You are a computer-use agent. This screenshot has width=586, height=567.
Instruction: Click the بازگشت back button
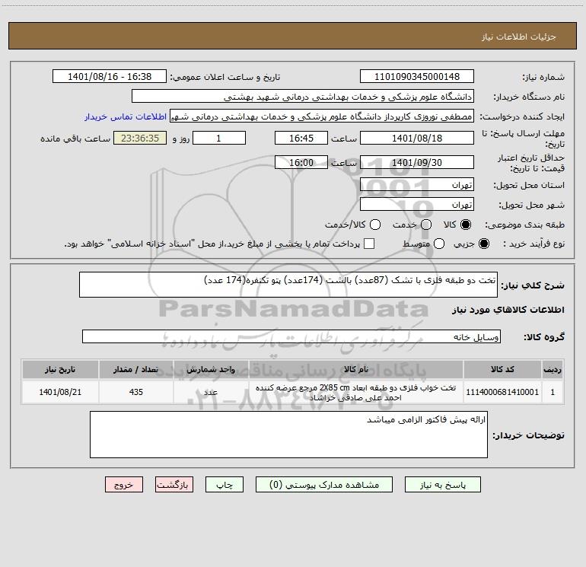pos(174,484)
